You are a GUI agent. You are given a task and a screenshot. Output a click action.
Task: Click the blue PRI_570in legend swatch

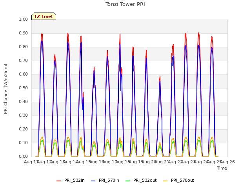pyautogui.click(x=93, y=181)
